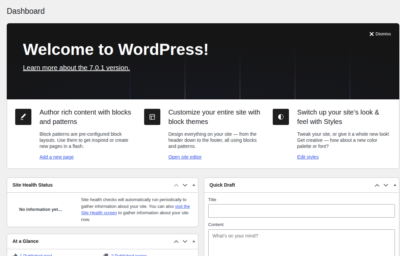The image size is (400, 256).
Task: Open the Edit styles link
Action: [308, 157]
